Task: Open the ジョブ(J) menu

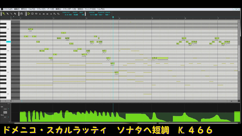Action: [x=32, y=9]
